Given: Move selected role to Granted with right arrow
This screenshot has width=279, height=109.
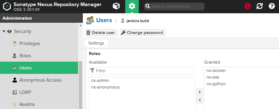Looking at the screenshot, I should pos(200,92).
